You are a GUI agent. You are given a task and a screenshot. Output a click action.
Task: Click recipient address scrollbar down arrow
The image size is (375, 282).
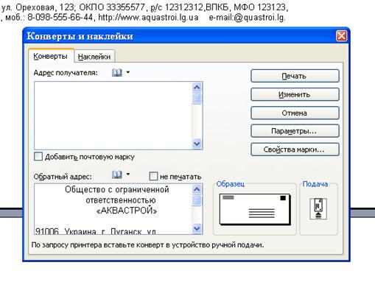pos(197,144)
